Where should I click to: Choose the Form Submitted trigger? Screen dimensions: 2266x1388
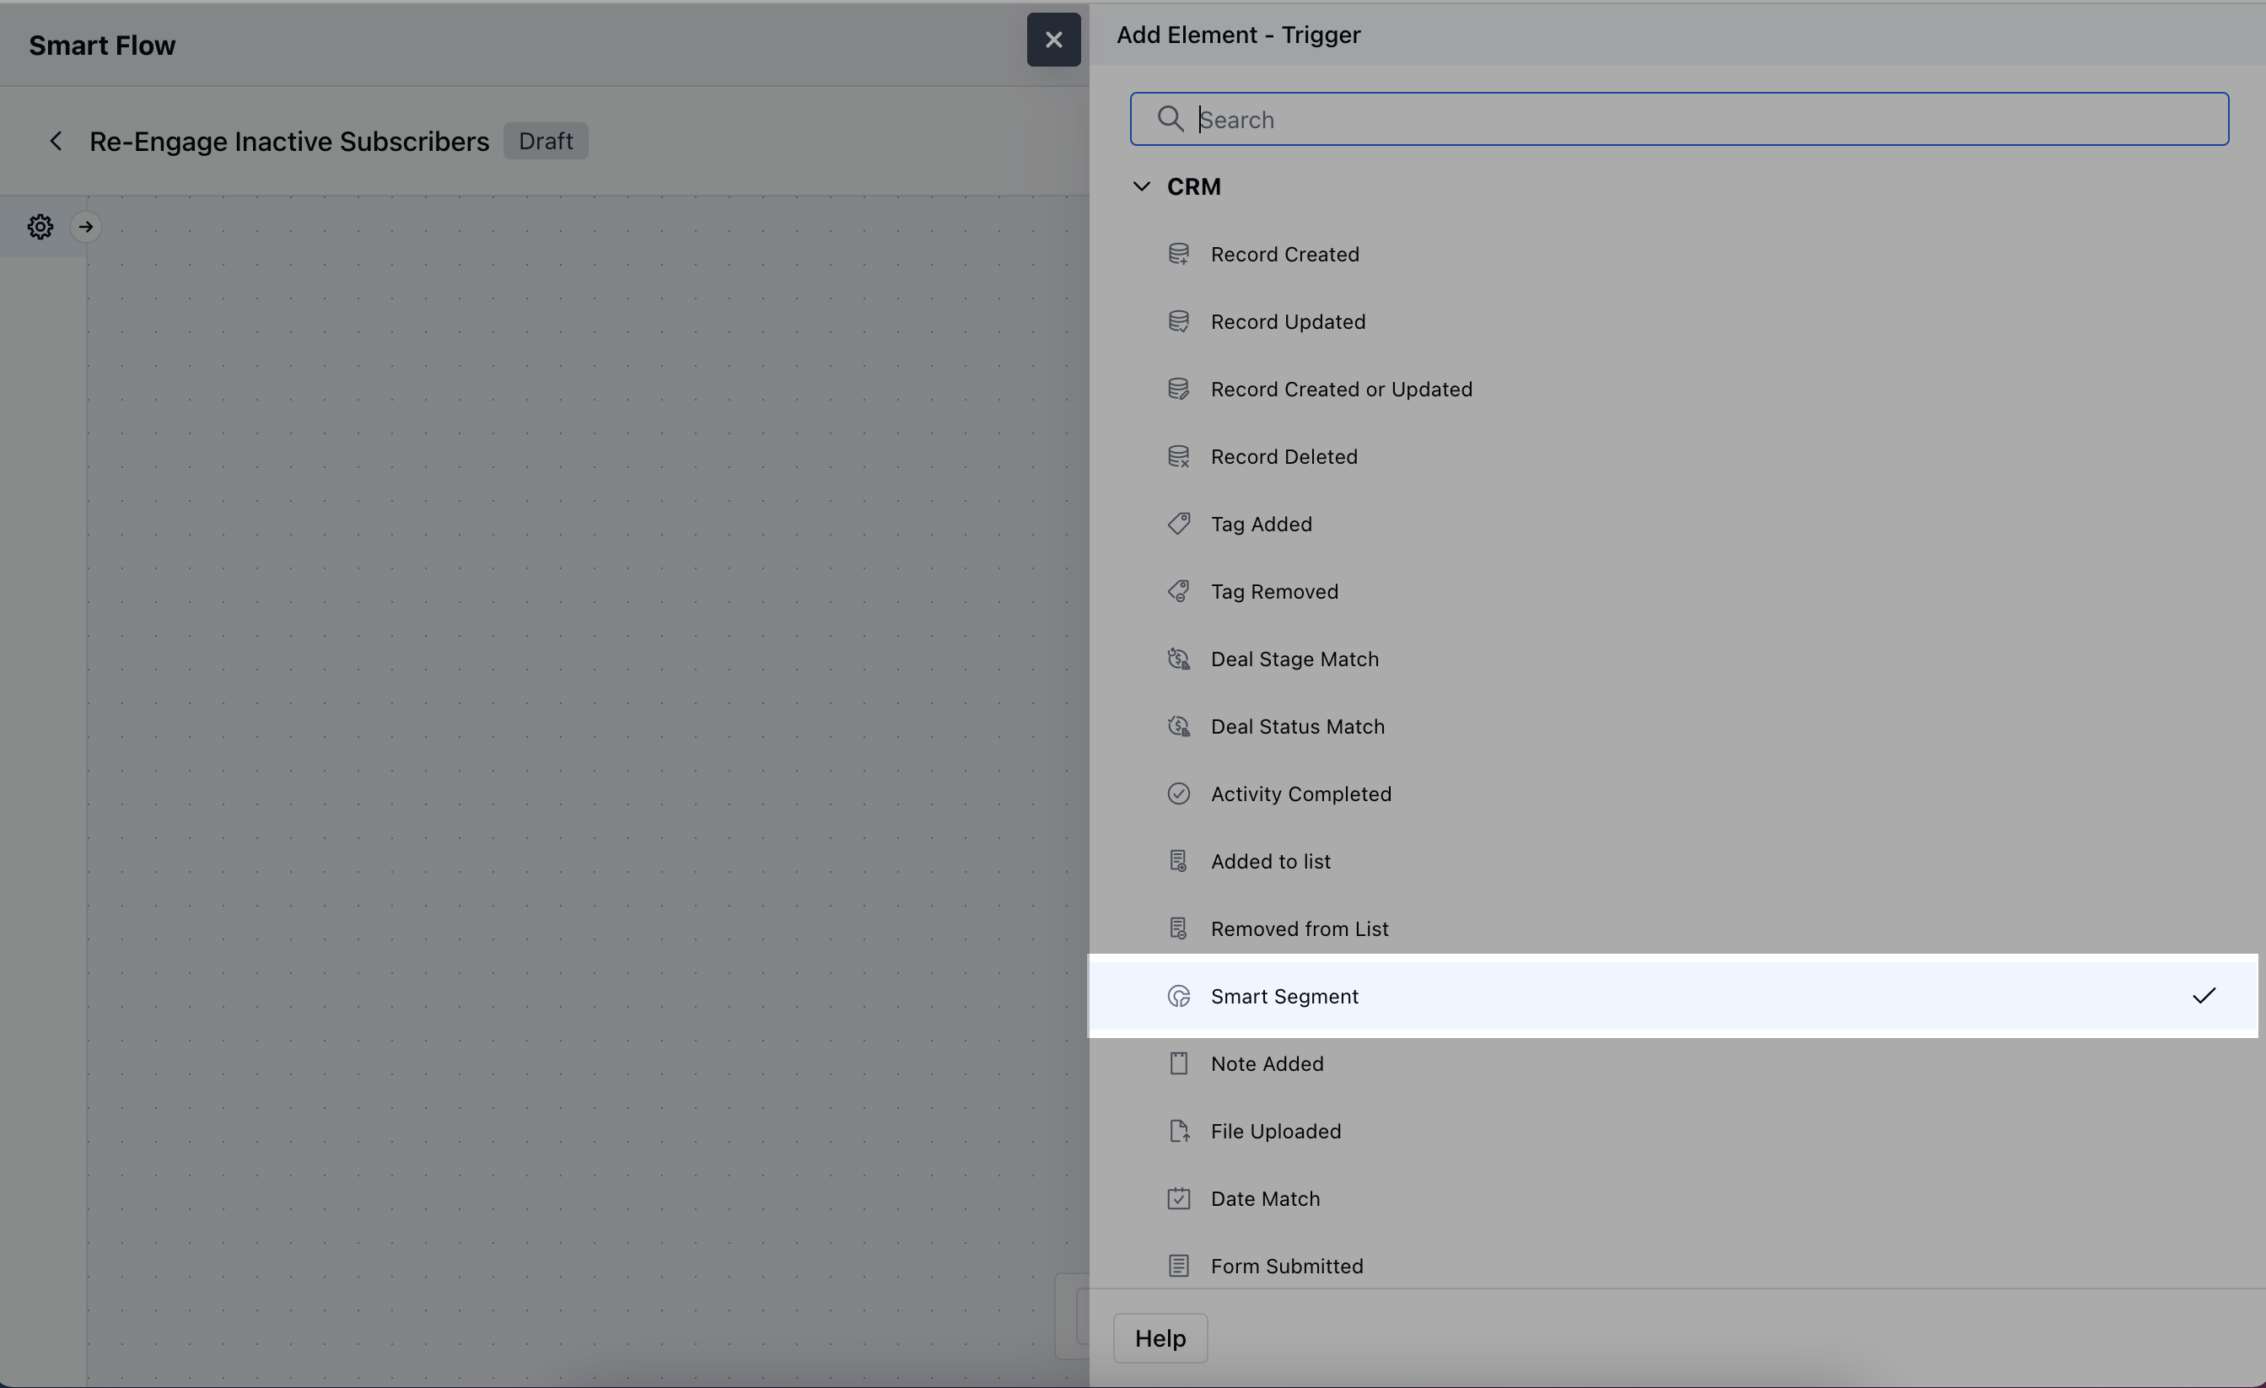1286,1266
